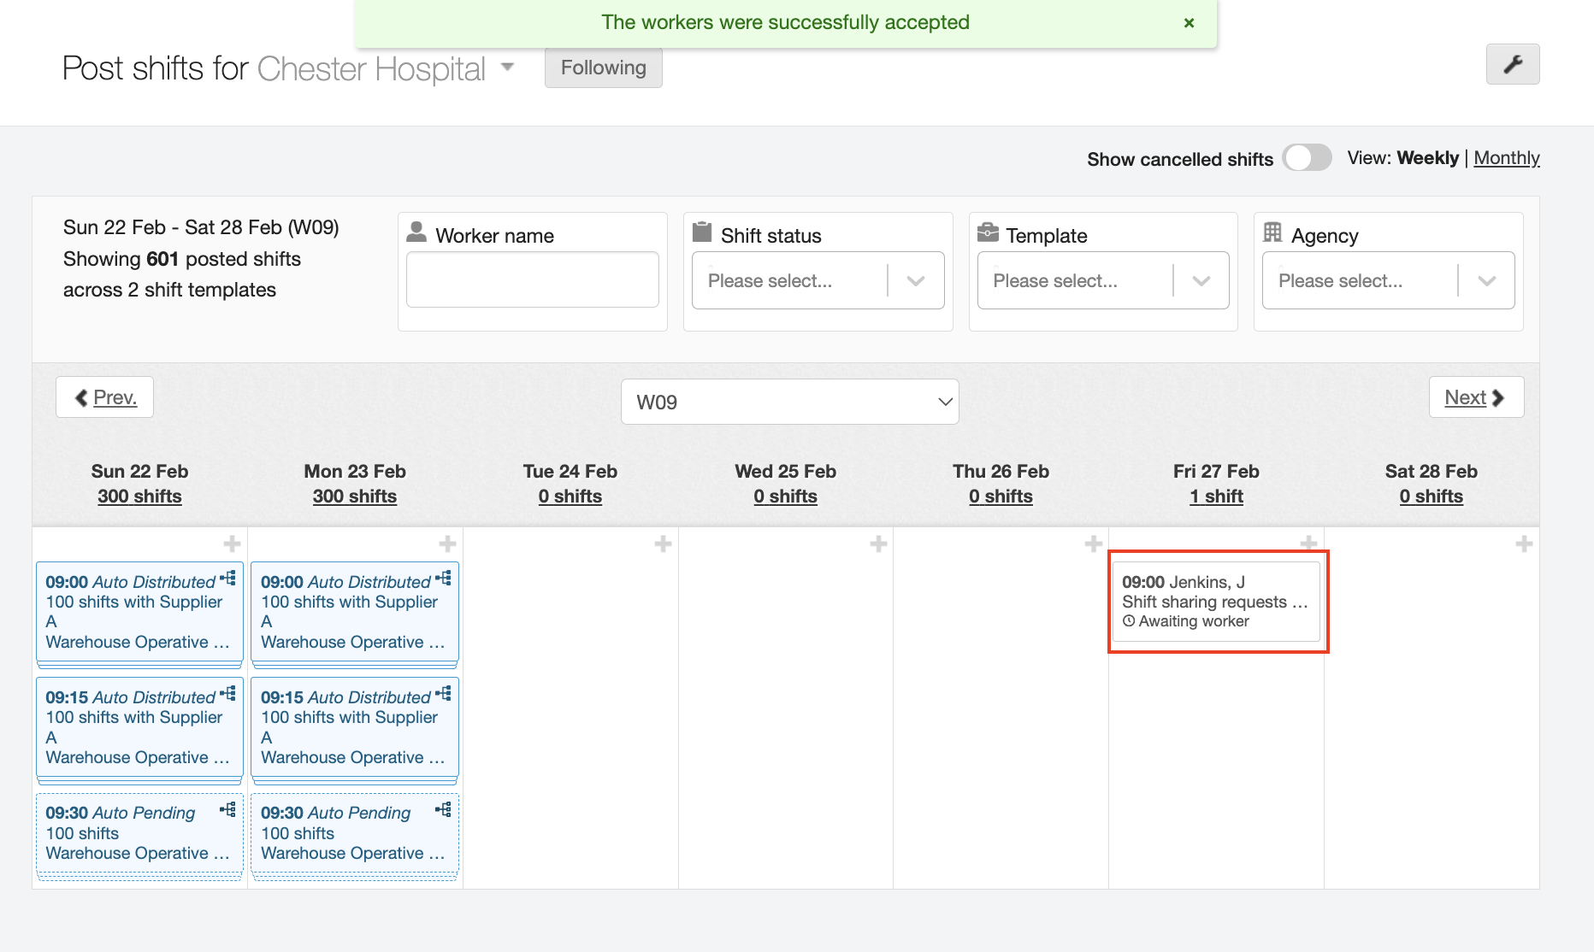The image size is (1594, 952).
Task: Click the Following button
Action: click(603, 68)
